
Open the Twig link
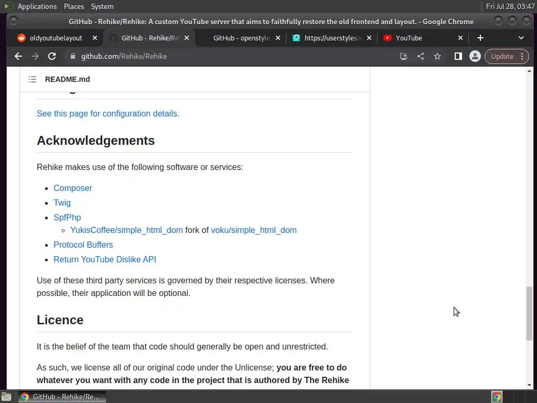point(62,203)
